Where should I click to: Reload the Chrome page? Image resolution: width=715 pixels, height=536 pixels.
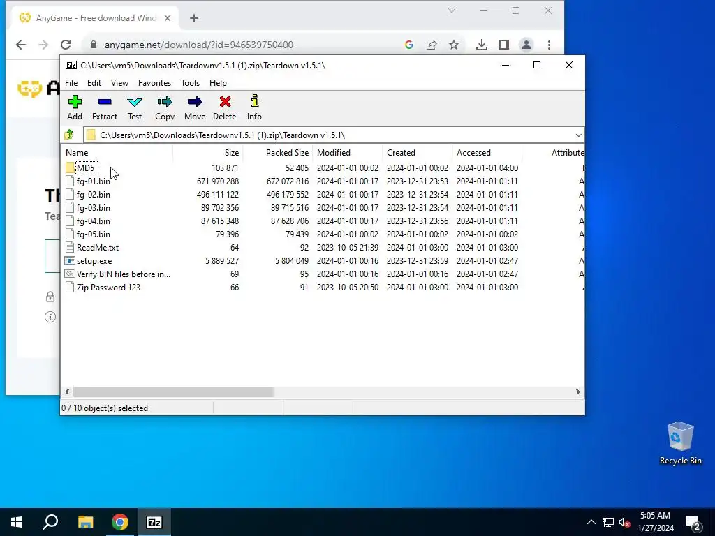click(x=66, y=45)
